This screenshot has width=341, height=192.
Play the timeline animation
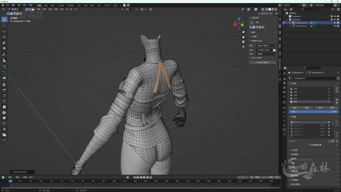pyautogui.click(x=144, y=177)
